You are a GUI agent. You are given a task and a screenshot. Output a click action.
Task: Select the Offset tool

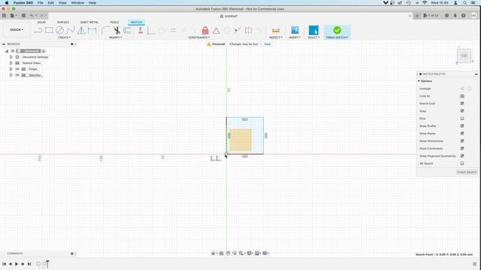click(127, 30)
